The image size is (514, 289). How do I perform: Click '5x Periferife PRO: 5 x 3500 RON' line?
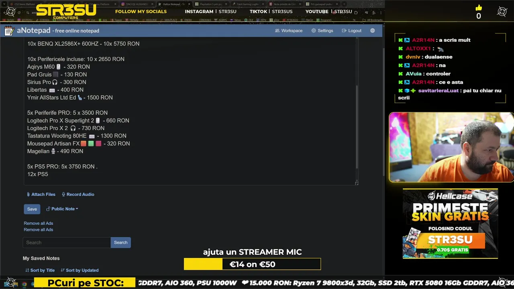pos(67,113)
